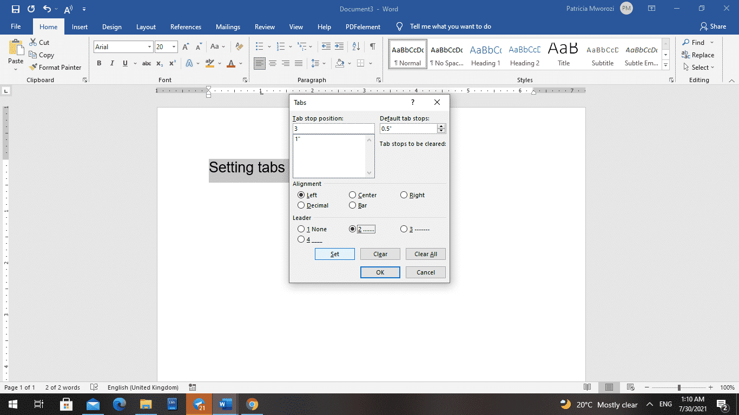
Task: Select the Right alignment radio button
Action: (x=404, y=195)
